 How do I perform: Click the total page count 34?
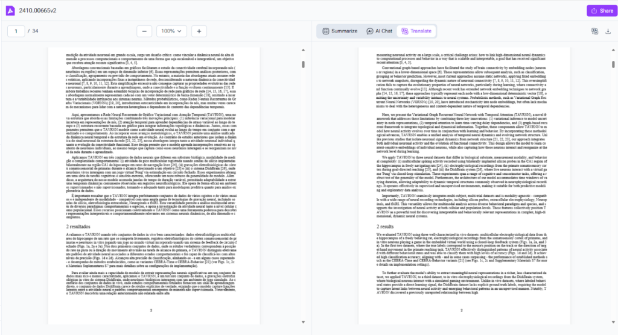35,31
